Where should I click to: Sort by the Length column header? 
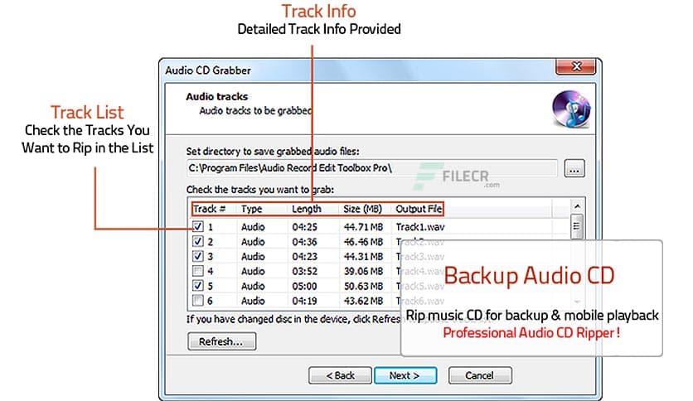click(x=306, y=209)
